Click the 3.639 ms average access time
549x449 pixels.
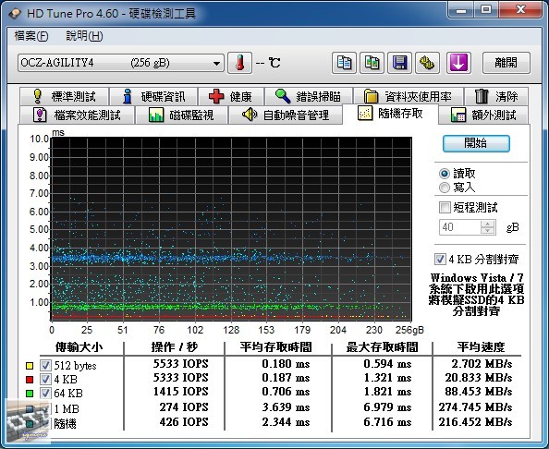(286, 407)
